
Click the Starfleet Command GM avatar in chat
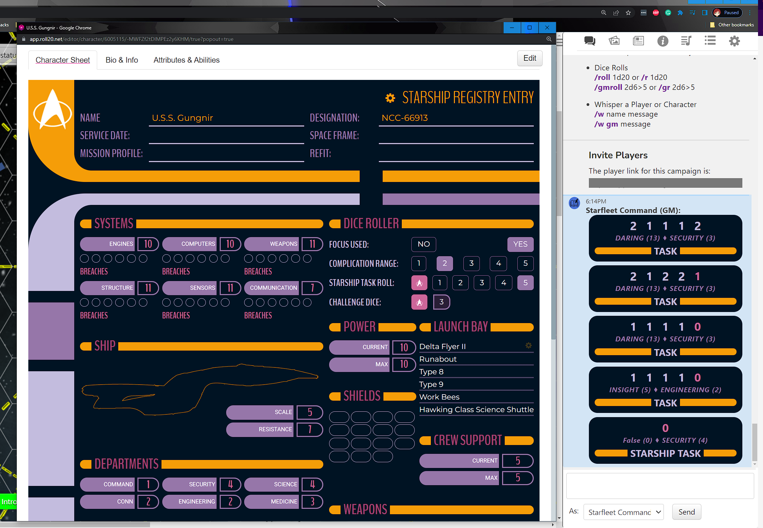(574, 203)
